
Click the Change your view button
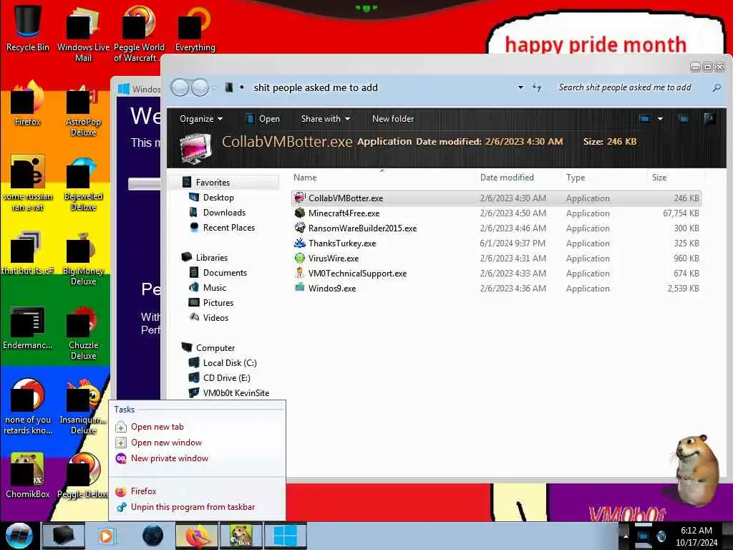644,119
